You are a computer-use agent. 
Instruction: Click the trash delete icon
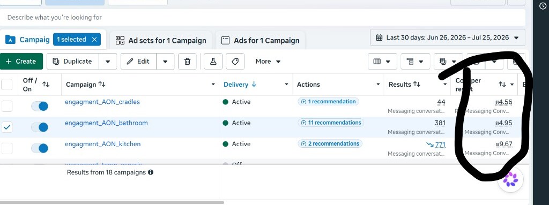point(187,62)
